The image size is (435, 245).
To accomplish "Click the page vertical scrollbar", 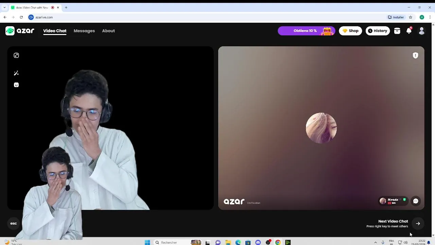I will [x=433, y=129].
